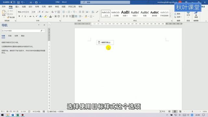Click the yellow text highlight color

[x=45, y=16]
